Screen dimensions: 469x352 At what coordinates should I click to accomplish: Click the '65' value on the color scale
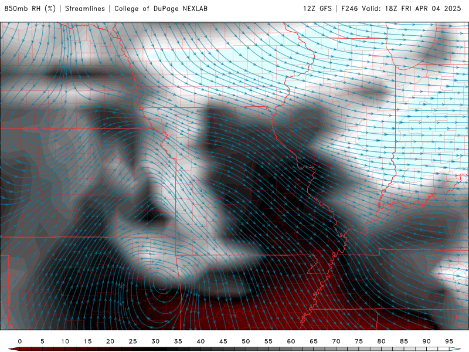coord(314,341)
